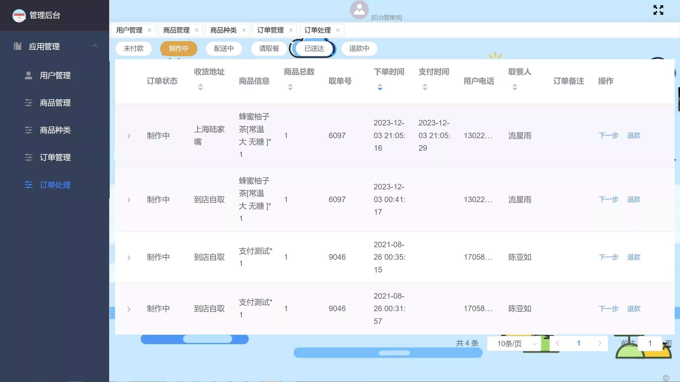
Task: Select page 1 in pagination
Action: click(x=579, y=343)
